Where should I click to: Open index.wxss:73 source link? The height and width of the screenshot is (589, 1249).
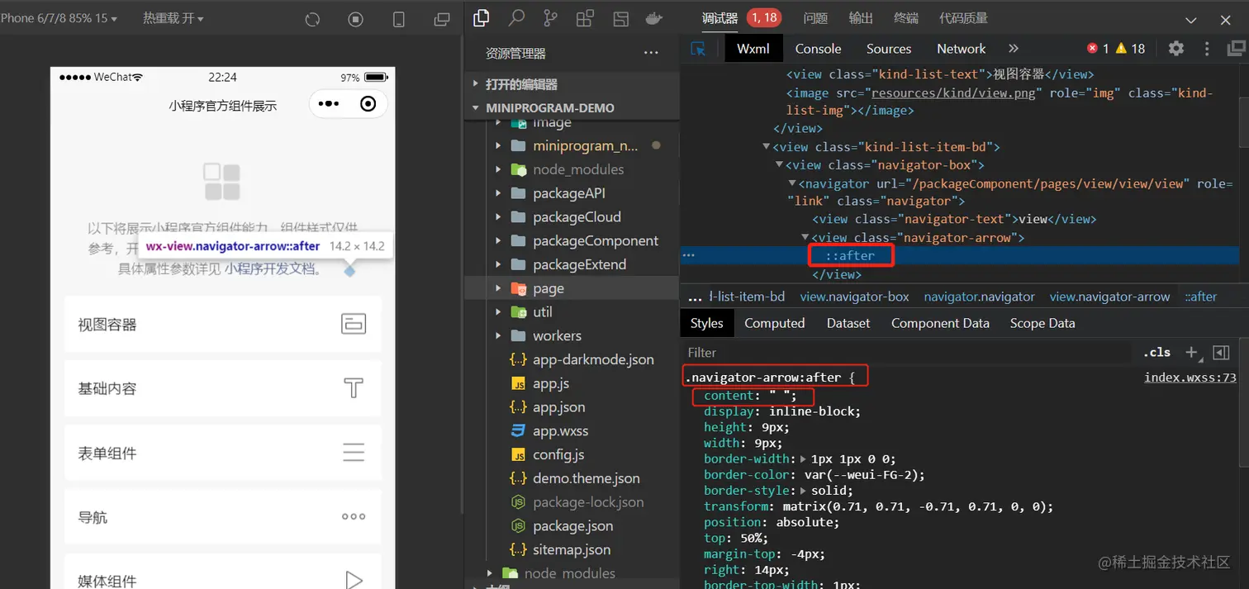1190,378
